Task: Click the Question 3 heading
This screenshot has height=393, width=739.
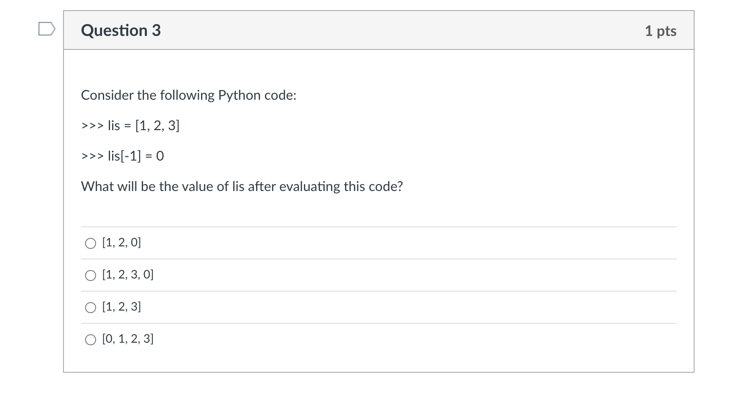Action: coord(121,30)
